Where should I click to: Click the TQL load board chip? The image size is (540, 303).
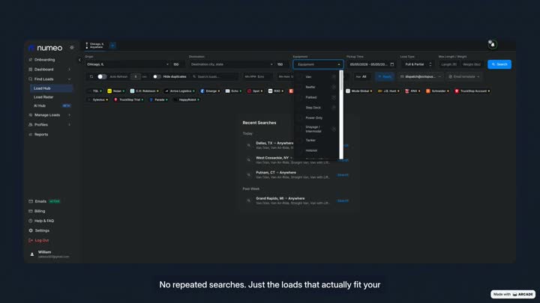tap(94, 91)
